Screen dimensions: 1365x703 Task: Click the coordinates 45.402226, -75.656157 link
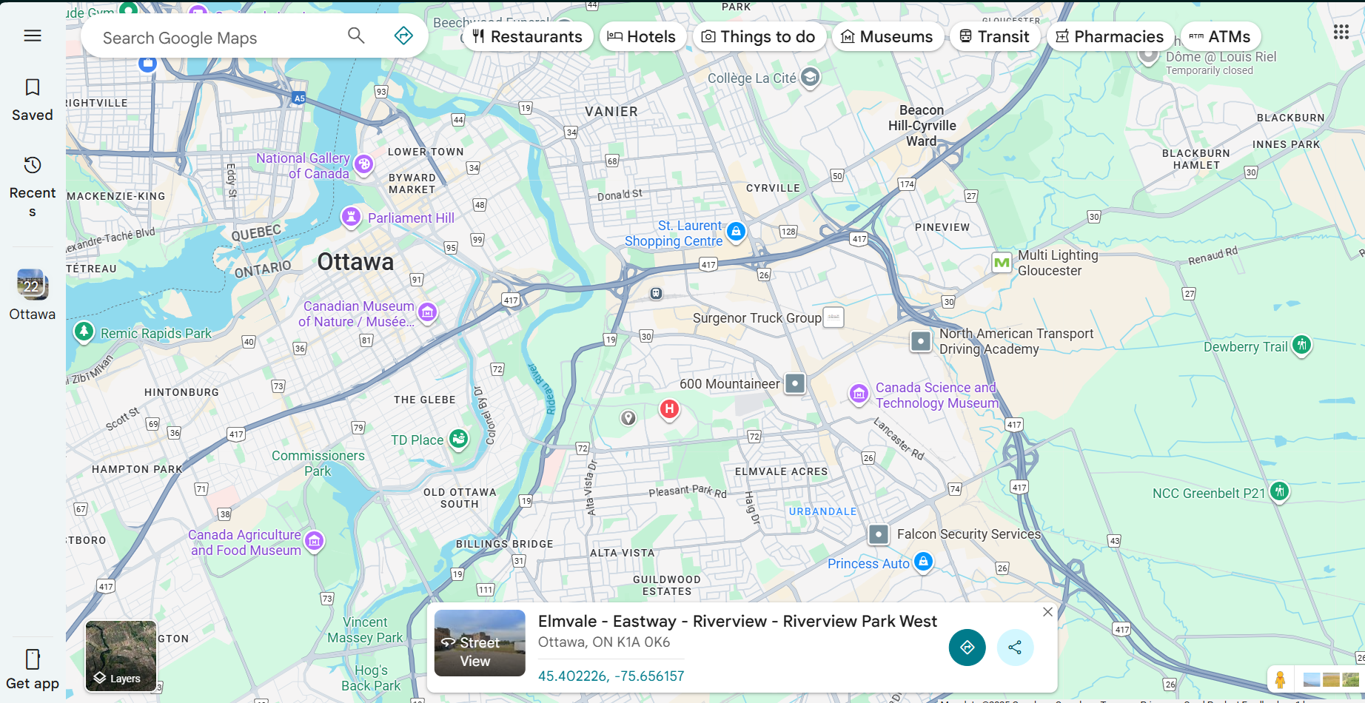point(611,676)
